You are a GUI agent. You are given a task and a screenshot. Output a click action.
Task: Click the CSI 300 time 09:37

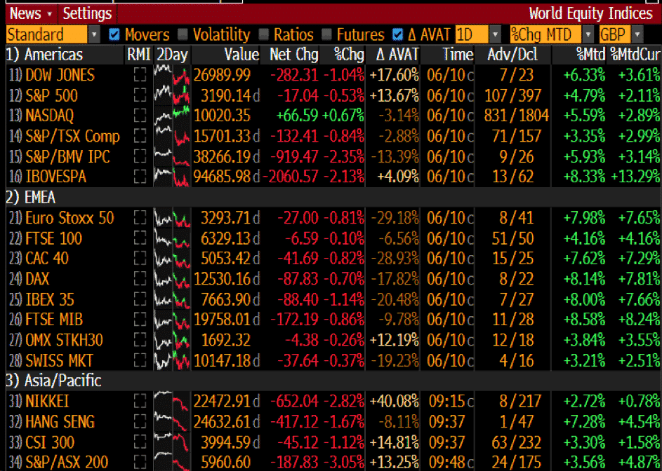(446, 442)
